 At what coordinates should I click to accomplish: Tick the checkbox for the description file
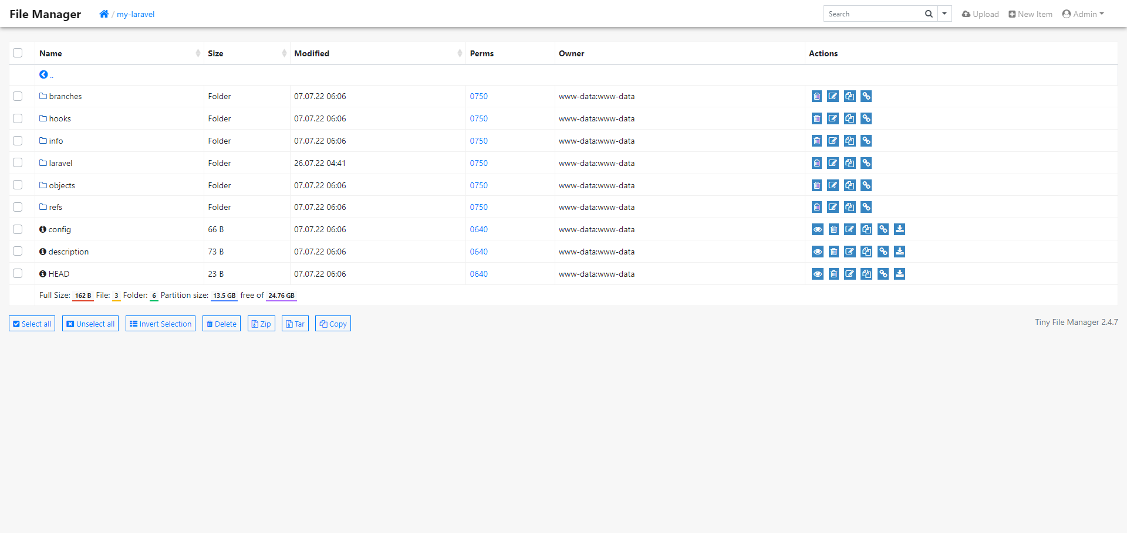[18, 251]
